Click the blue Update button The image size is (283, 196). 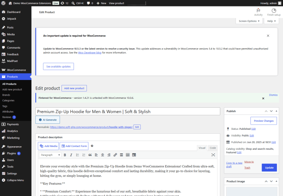[x=269, y=168]
